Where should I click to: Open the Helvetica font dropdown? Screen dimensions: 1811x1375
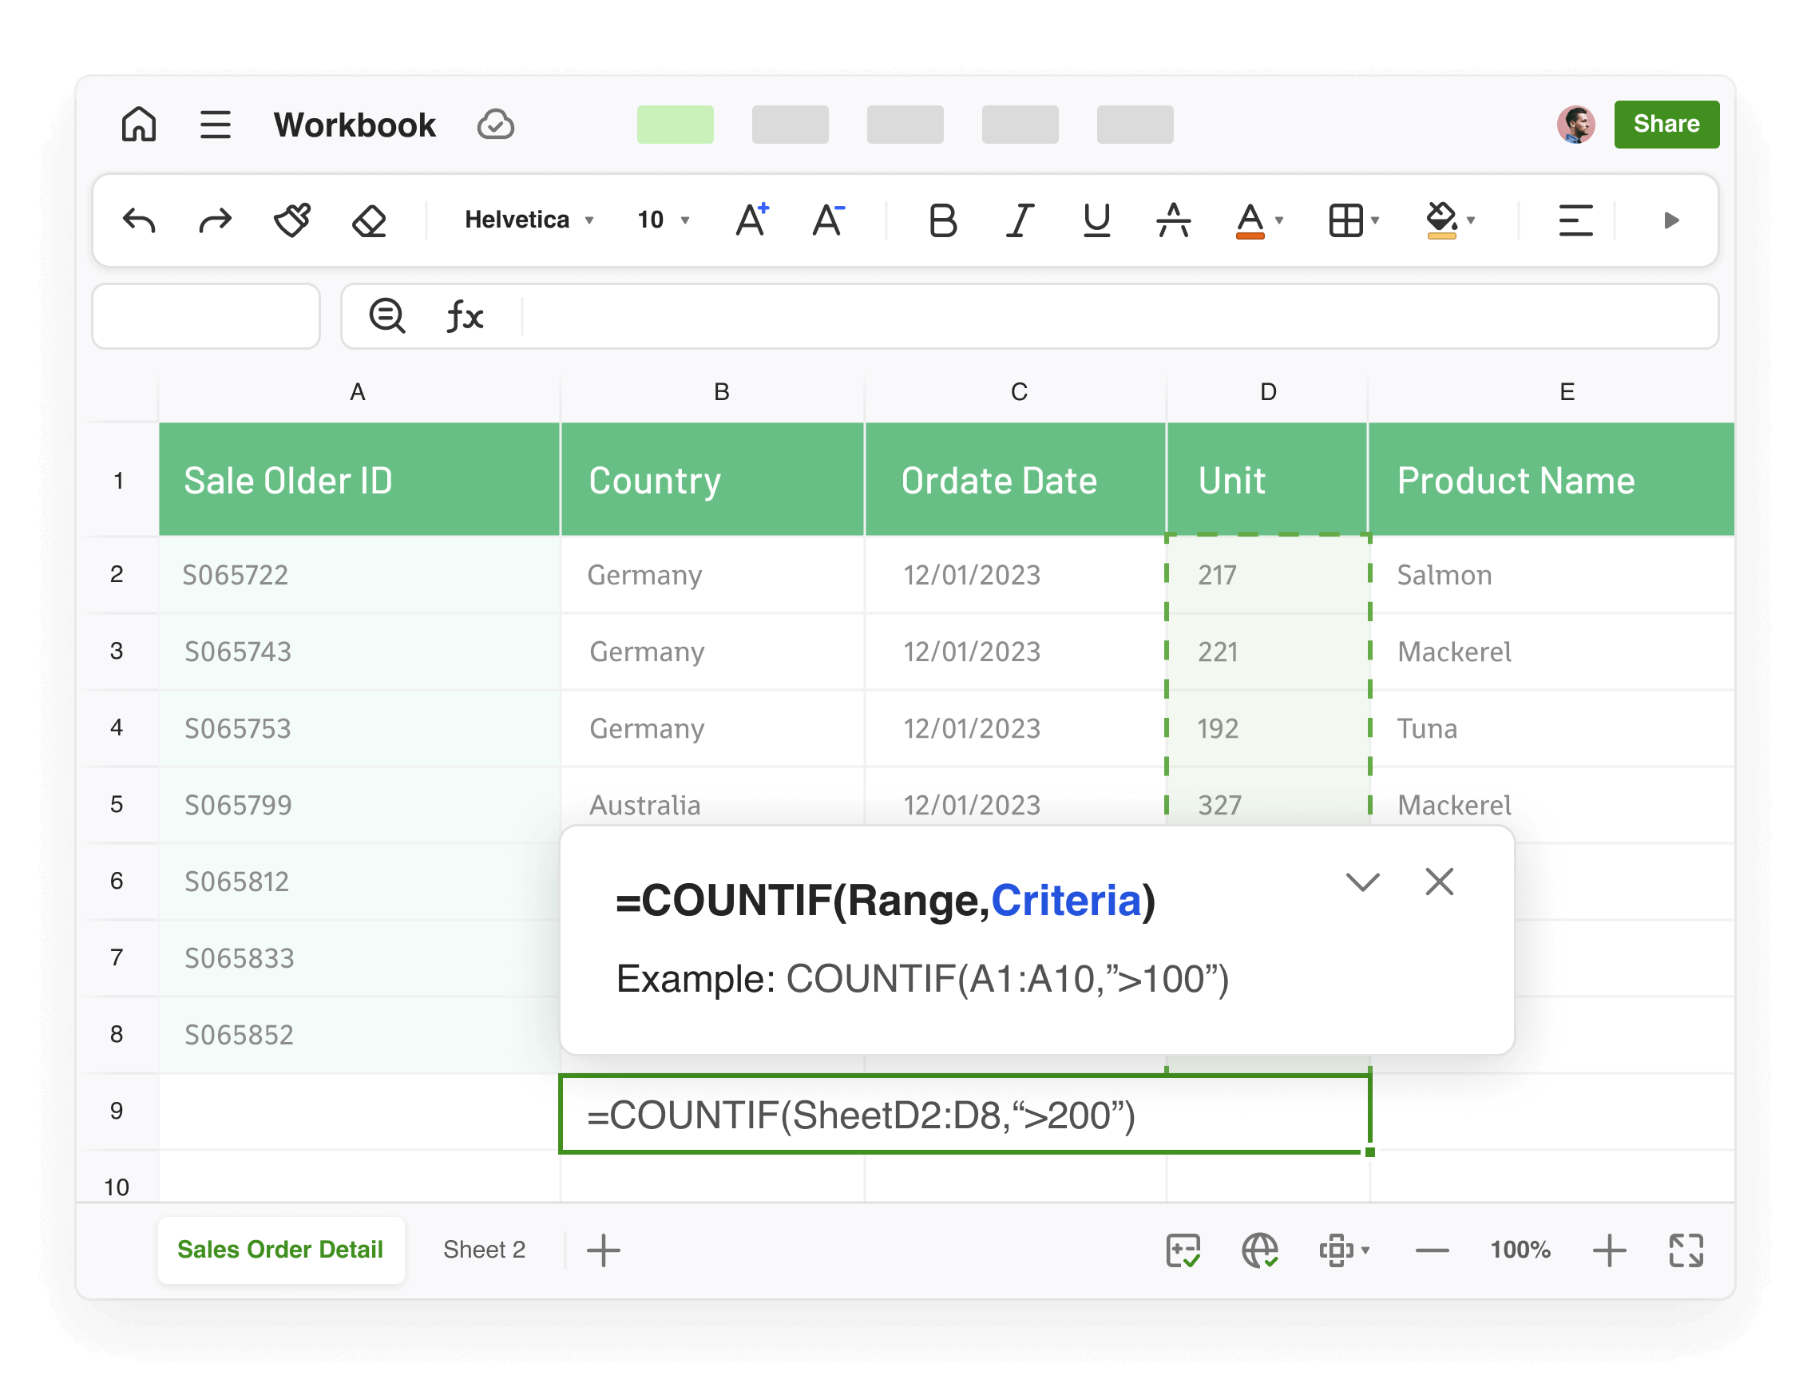click(x=529, y=220)
